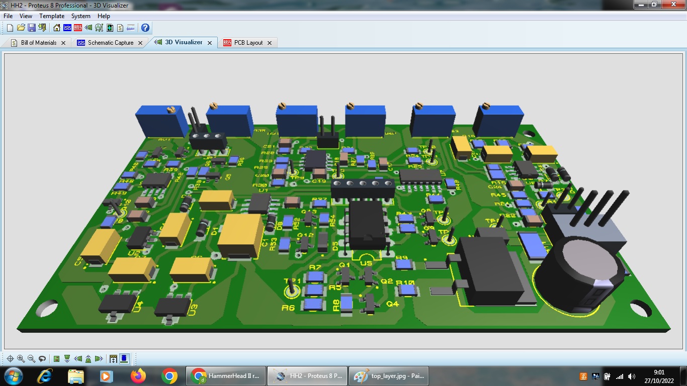Screen dimensions: 687x386
Task: Save the project with the floppy icon
Action: tap(31, 28)
